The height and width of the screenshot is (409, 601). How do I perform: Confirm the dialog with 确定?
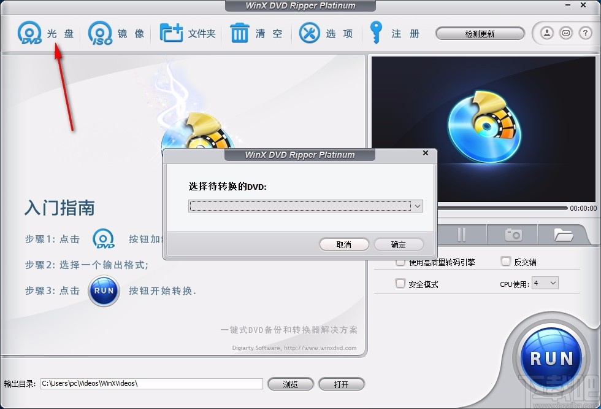[399, 244]
